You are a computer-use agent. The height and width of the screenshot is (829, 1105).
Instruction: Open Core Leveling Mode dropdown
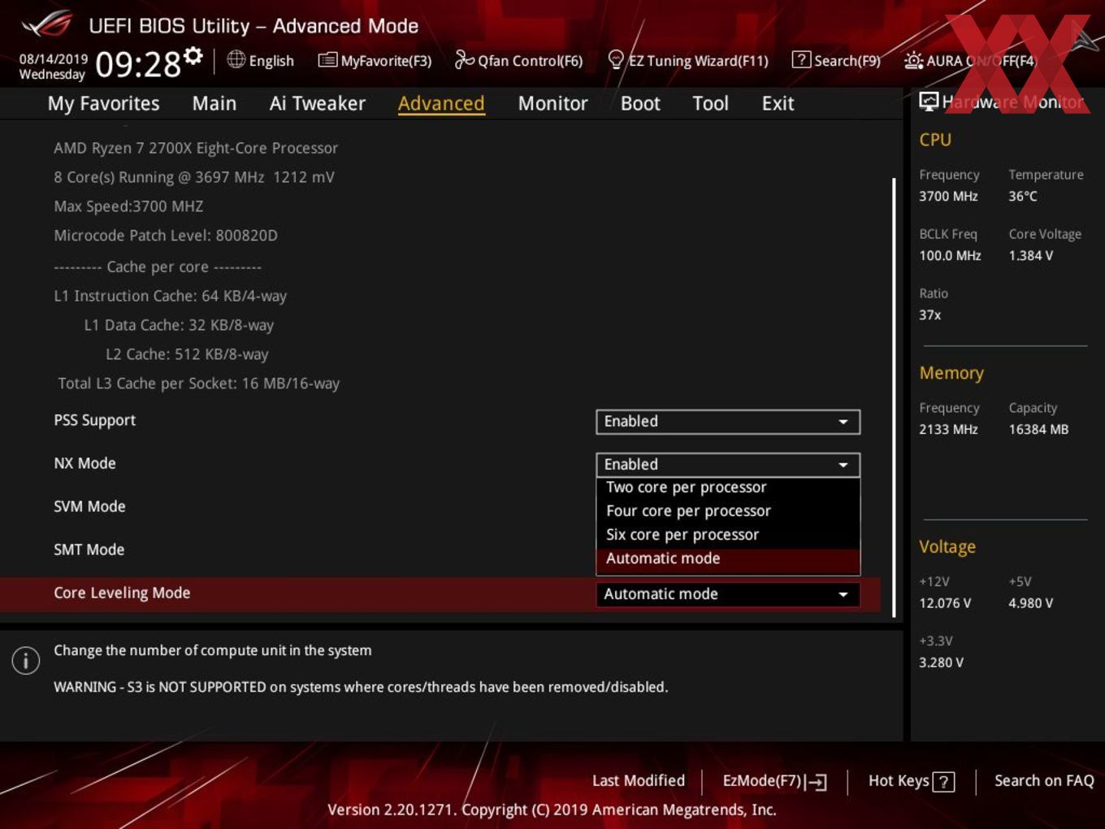pos(728,594)
